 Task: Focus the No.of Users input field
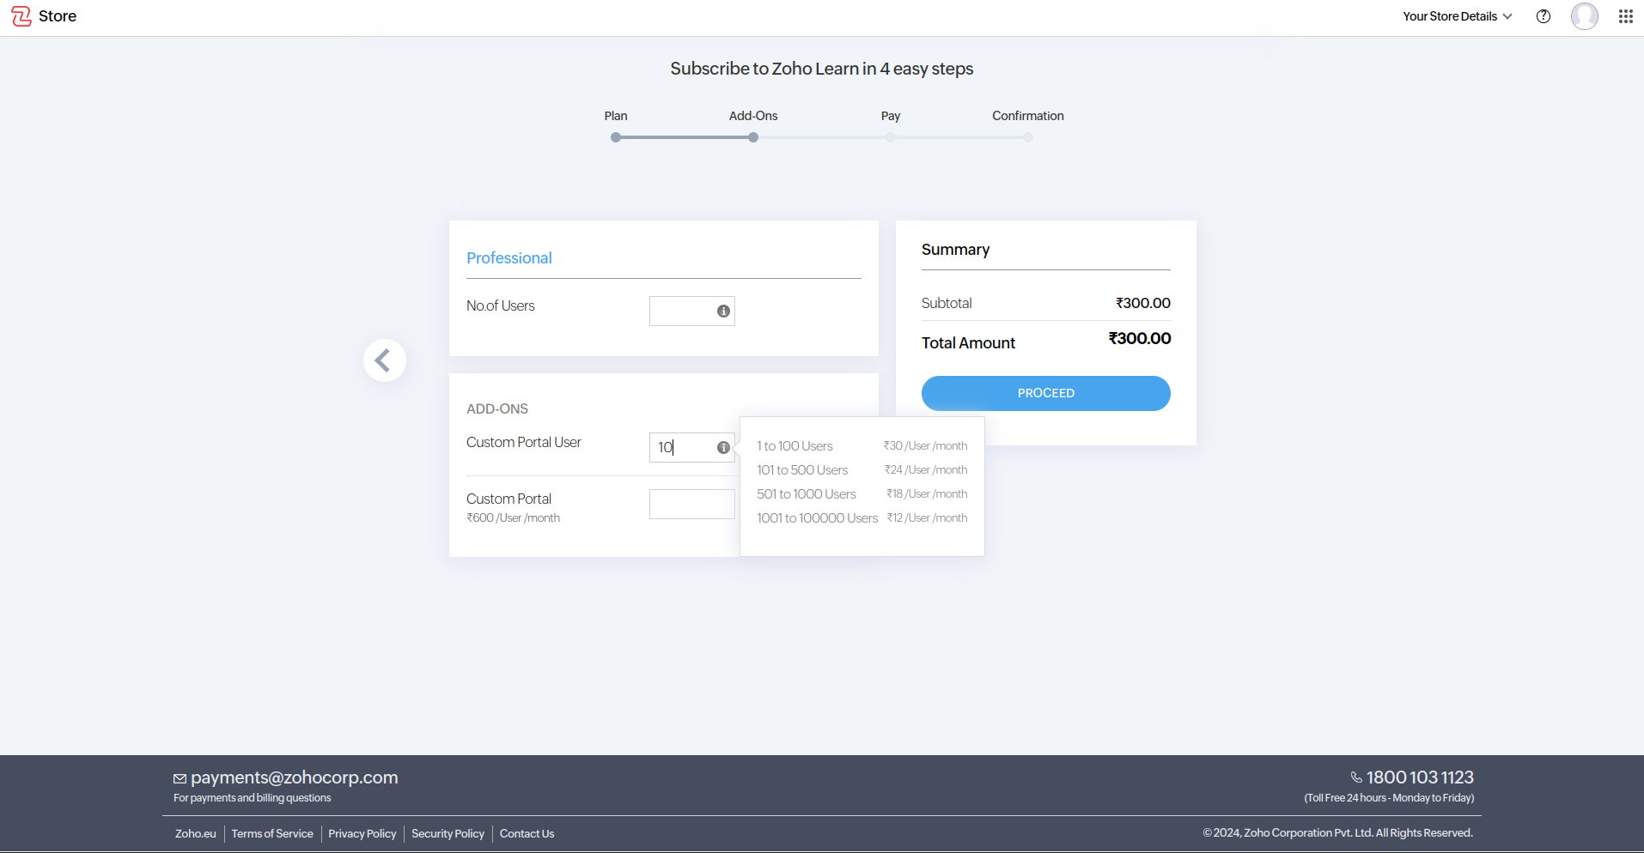(691, 311)
